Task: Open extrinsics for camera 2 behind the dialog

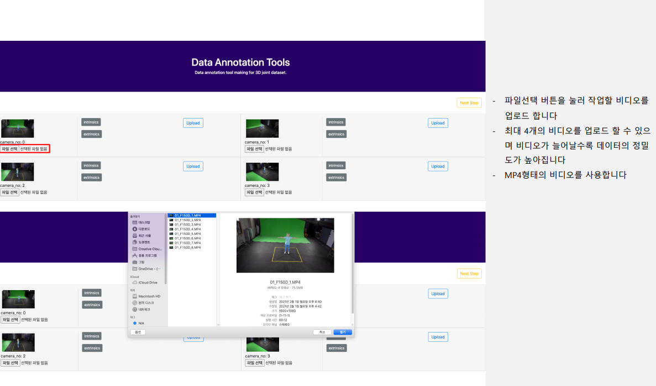Action: [92, 348]
